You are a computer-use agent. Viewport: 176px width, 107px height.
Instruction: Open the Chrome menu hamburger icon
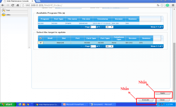click(x=173, y=5)
